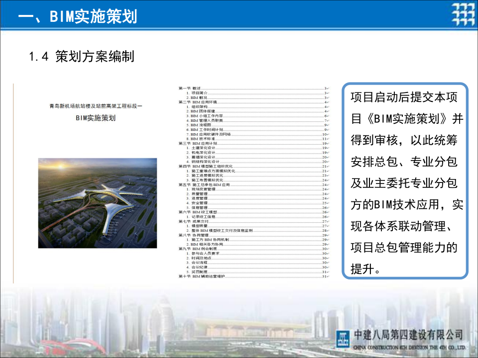
Task: Click the text line '安排总包、专业分包'
Action: (x=404, y=162)
